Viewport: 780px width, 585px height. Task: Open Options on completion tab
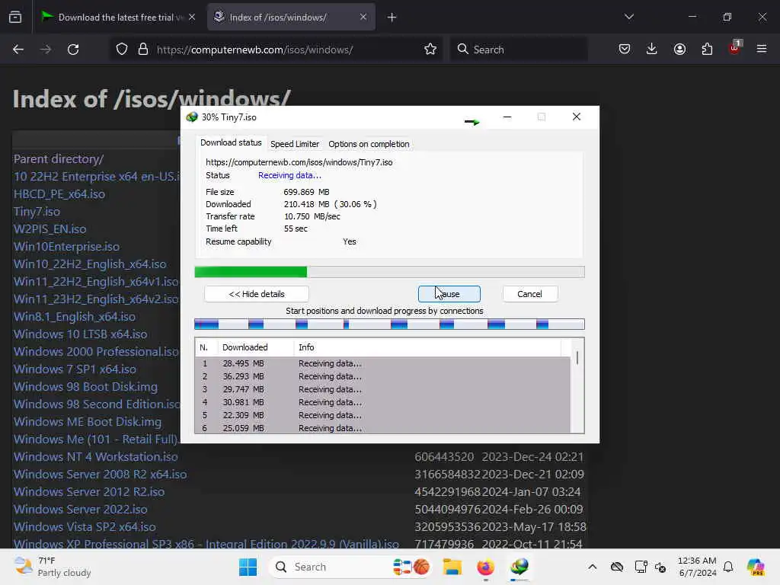point(369,144)
